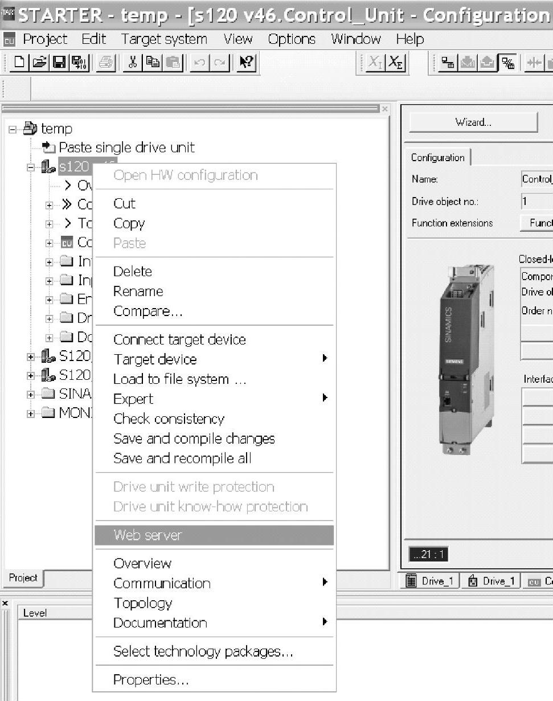Choose Connect target device from context menu
The image size is (553, 701).
pyautogui.click(x=214, y=339)
